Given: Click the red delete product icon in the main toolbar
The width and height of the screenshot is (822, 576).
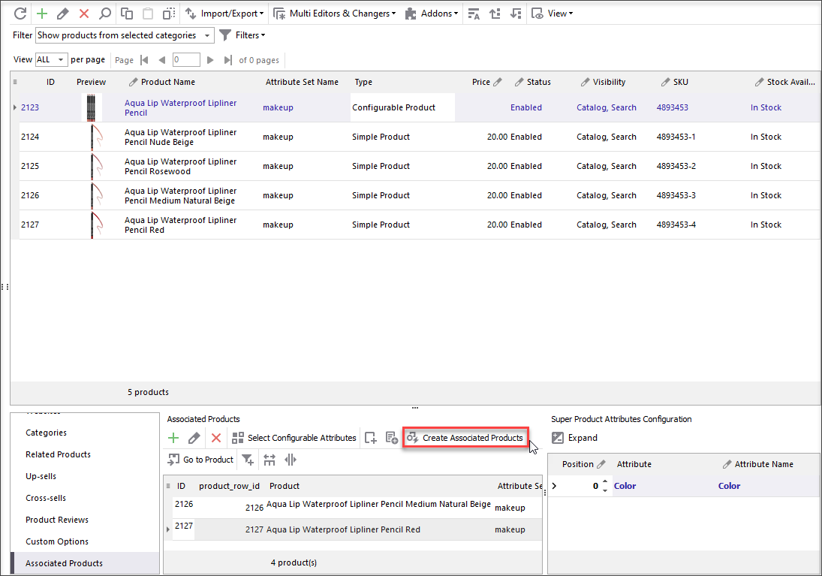Looking at the screenshot, I should (84, 14).
